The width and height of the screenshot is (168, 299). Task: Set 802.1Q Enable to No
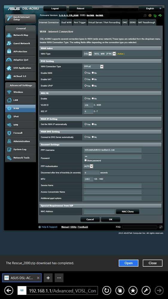(93, 98)
